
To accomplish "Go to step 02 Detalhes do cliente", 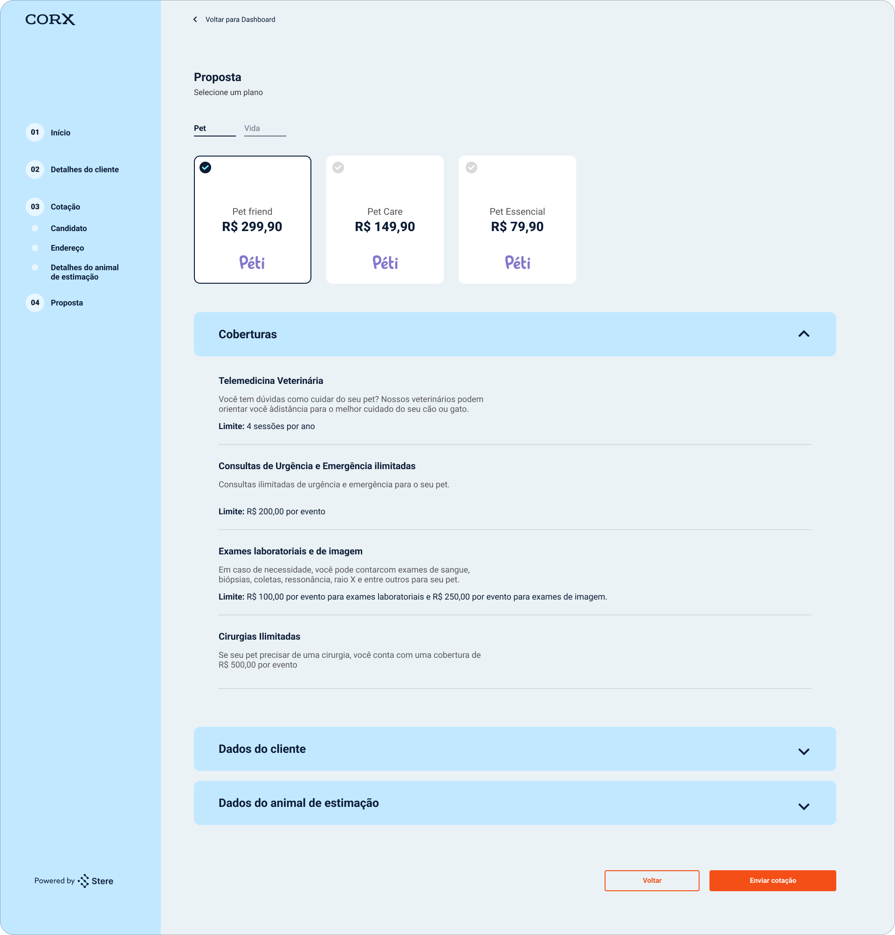I will coord(35,170).
